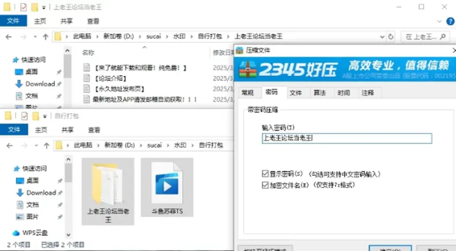Click the 2345好压 logo banner icon
456x251 pixels.
(247, 69)
